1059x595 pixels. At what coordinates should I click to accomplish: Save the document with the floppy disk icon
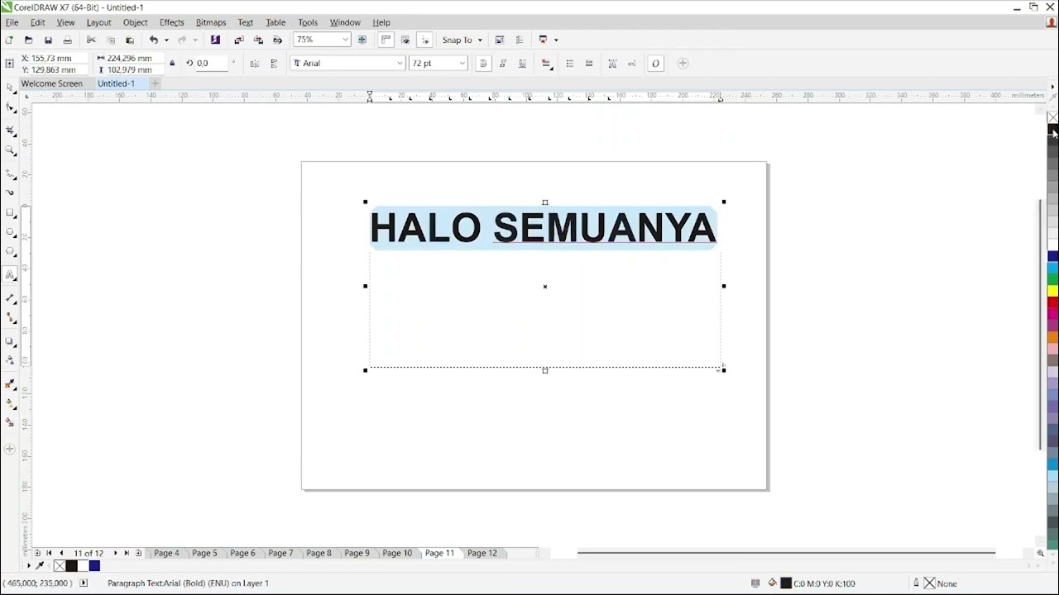click(48, 40)
